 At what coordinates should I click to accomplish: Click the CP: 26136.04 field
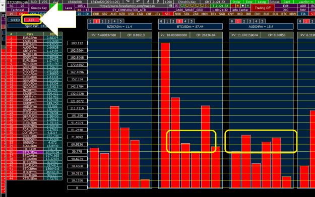click(206, 35)
